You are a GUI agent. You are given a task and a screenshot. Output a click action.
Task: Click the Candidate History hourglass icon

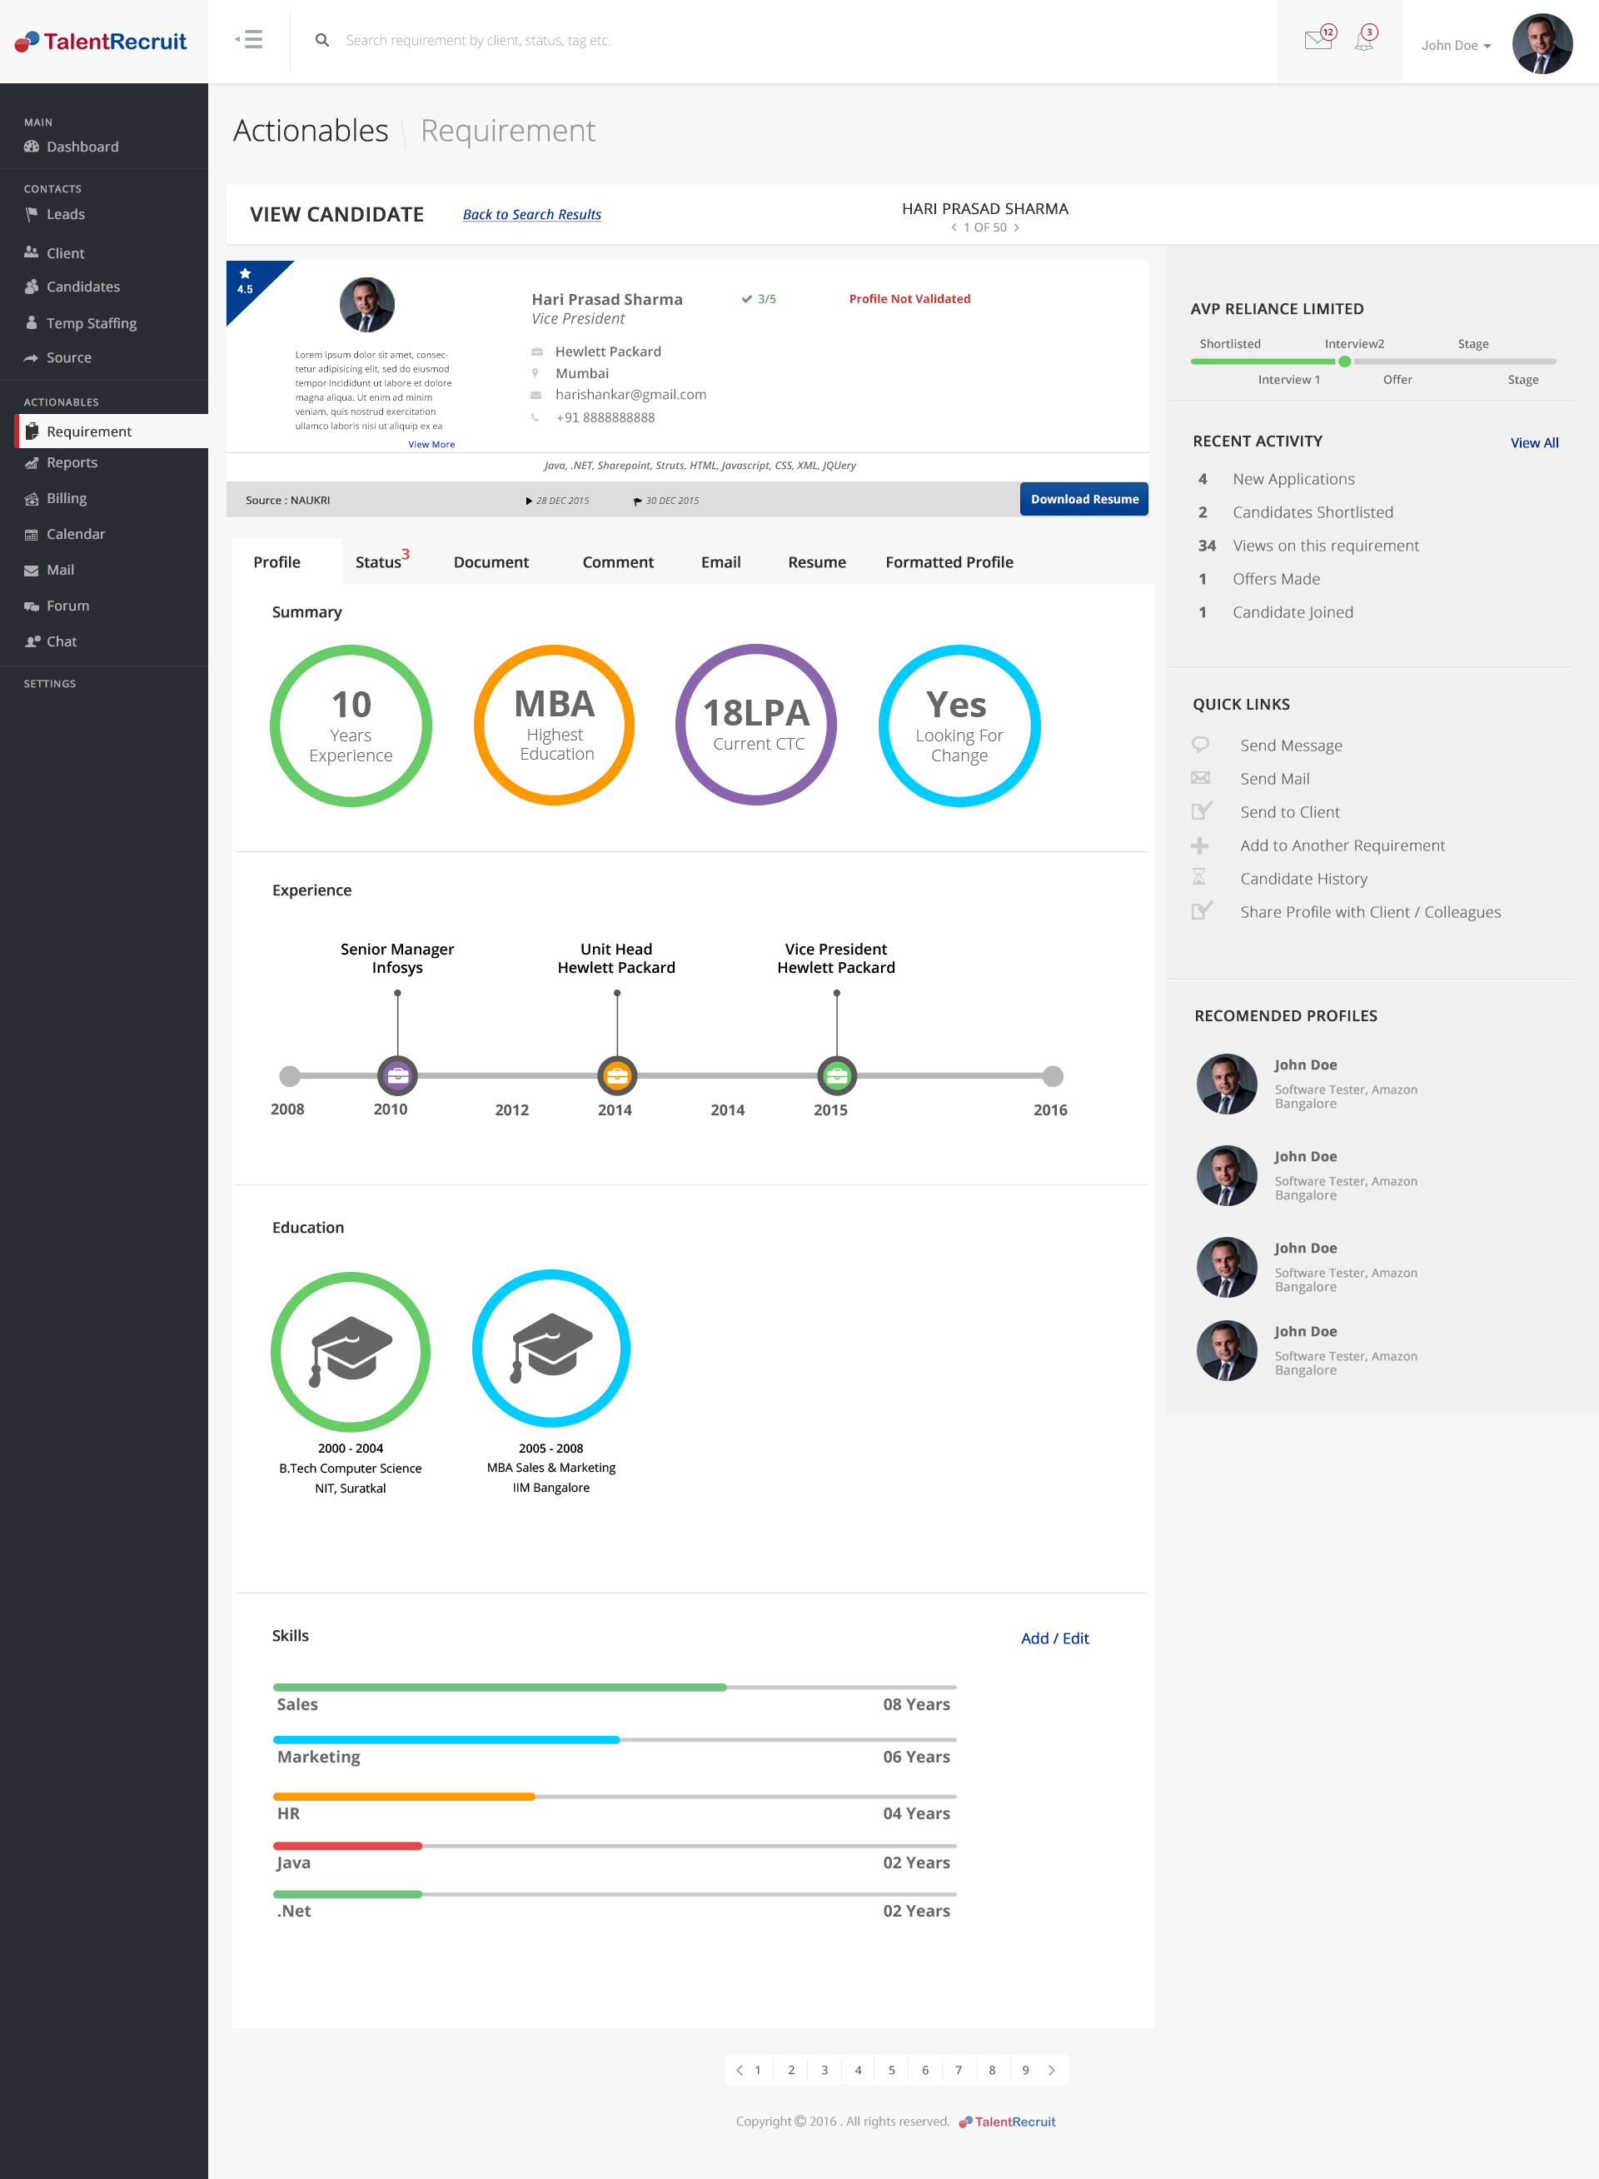(x=1198, y=877)
